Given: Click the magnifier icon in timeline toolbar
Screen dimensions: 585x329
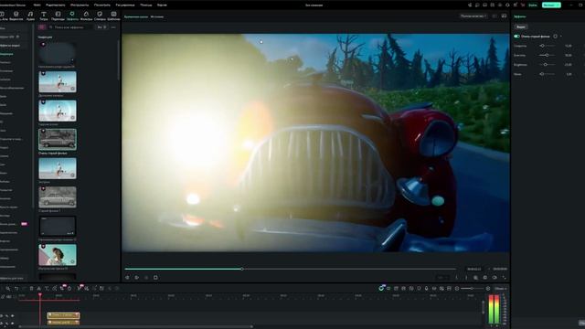Looking at the screenshot, I should coord(8,289).
